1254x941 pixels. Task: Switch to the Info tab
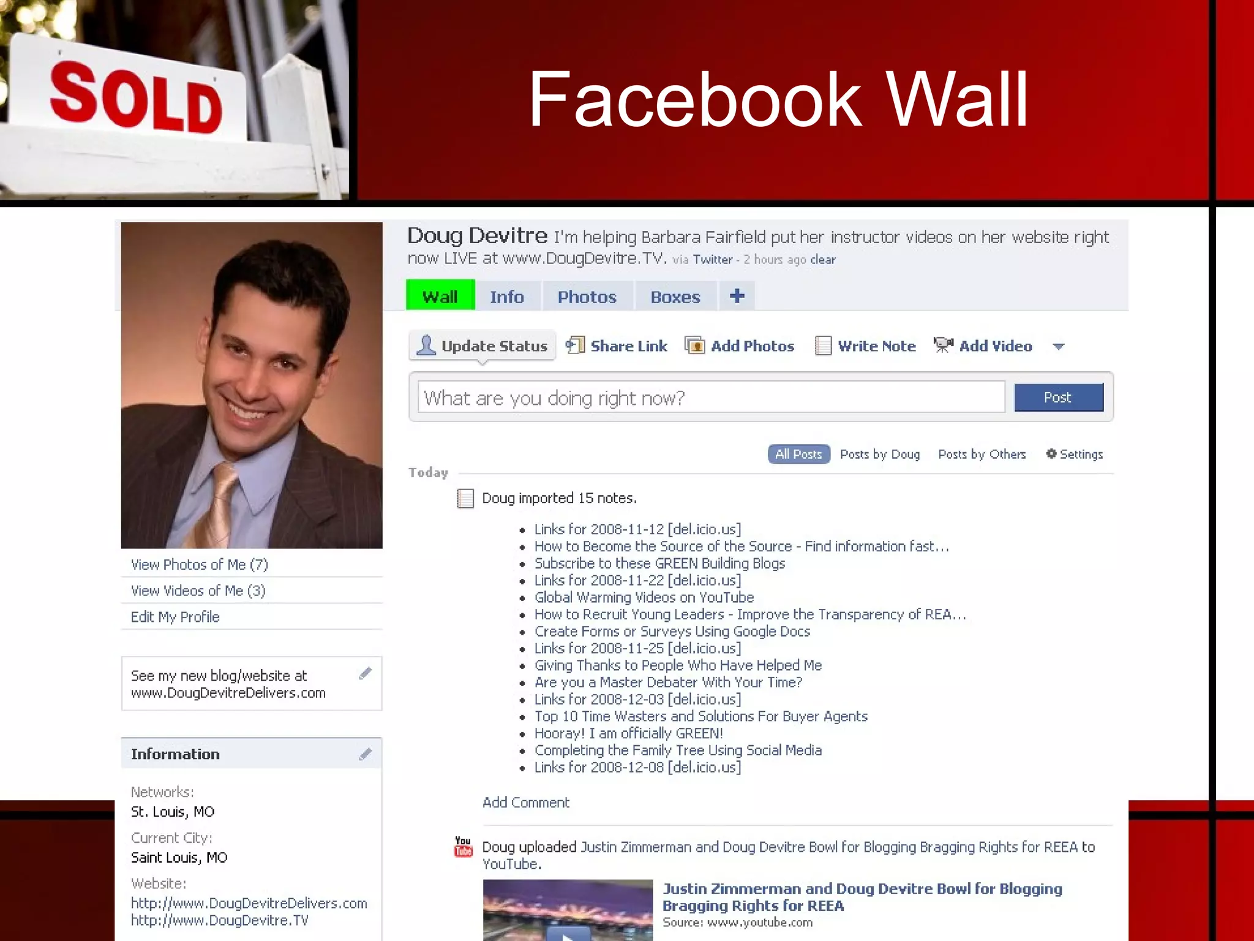pyautogui.click(x=507, y=297)
